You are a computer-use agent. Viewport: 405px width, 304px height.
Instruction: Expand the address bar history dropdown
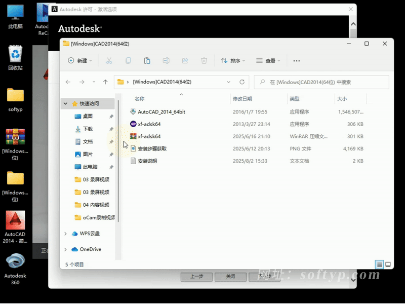pyautogui.click(x=229, y=82)
